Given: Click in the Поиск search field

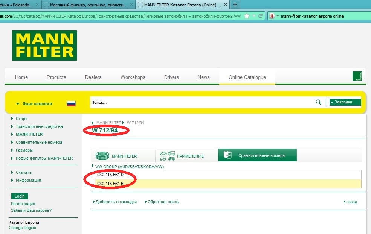Looking at the screenshot, I should pyautogui.click(x=202, y=102).
